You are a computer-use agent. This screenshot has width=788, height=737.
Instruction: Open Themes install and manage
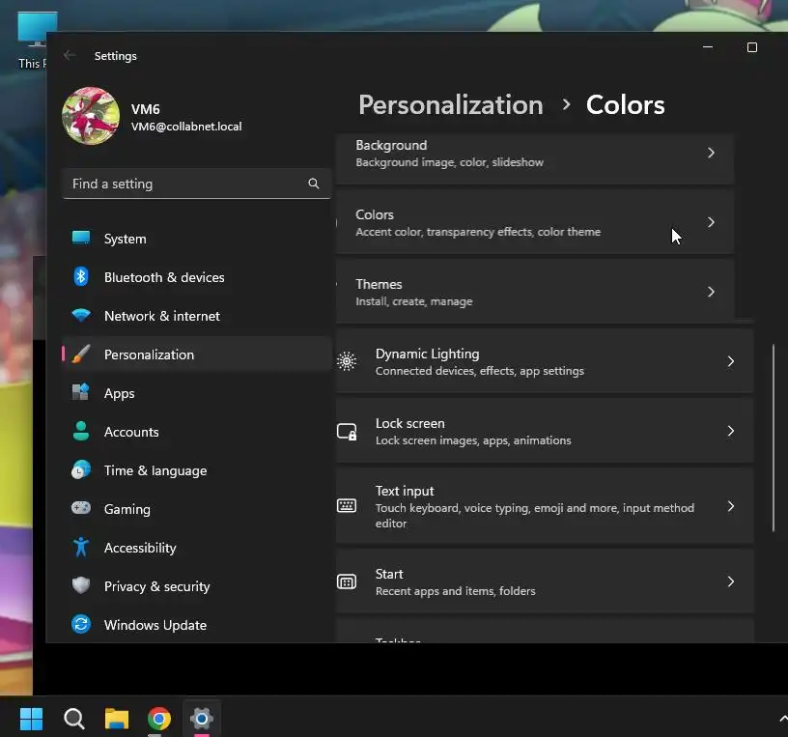coord(535,292)
